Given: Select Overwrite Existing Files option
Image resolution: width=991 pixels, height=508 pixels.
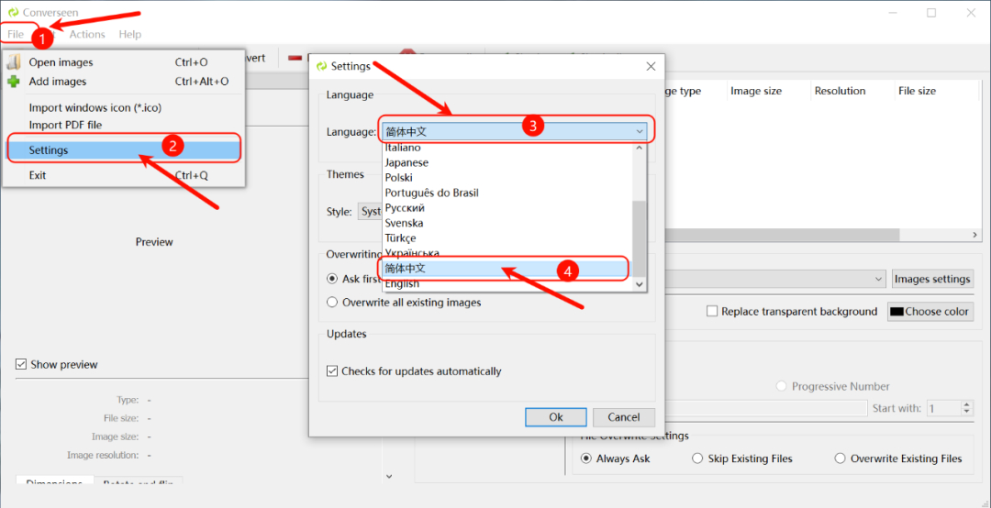Looking at the screenshot, I should 898,458.
